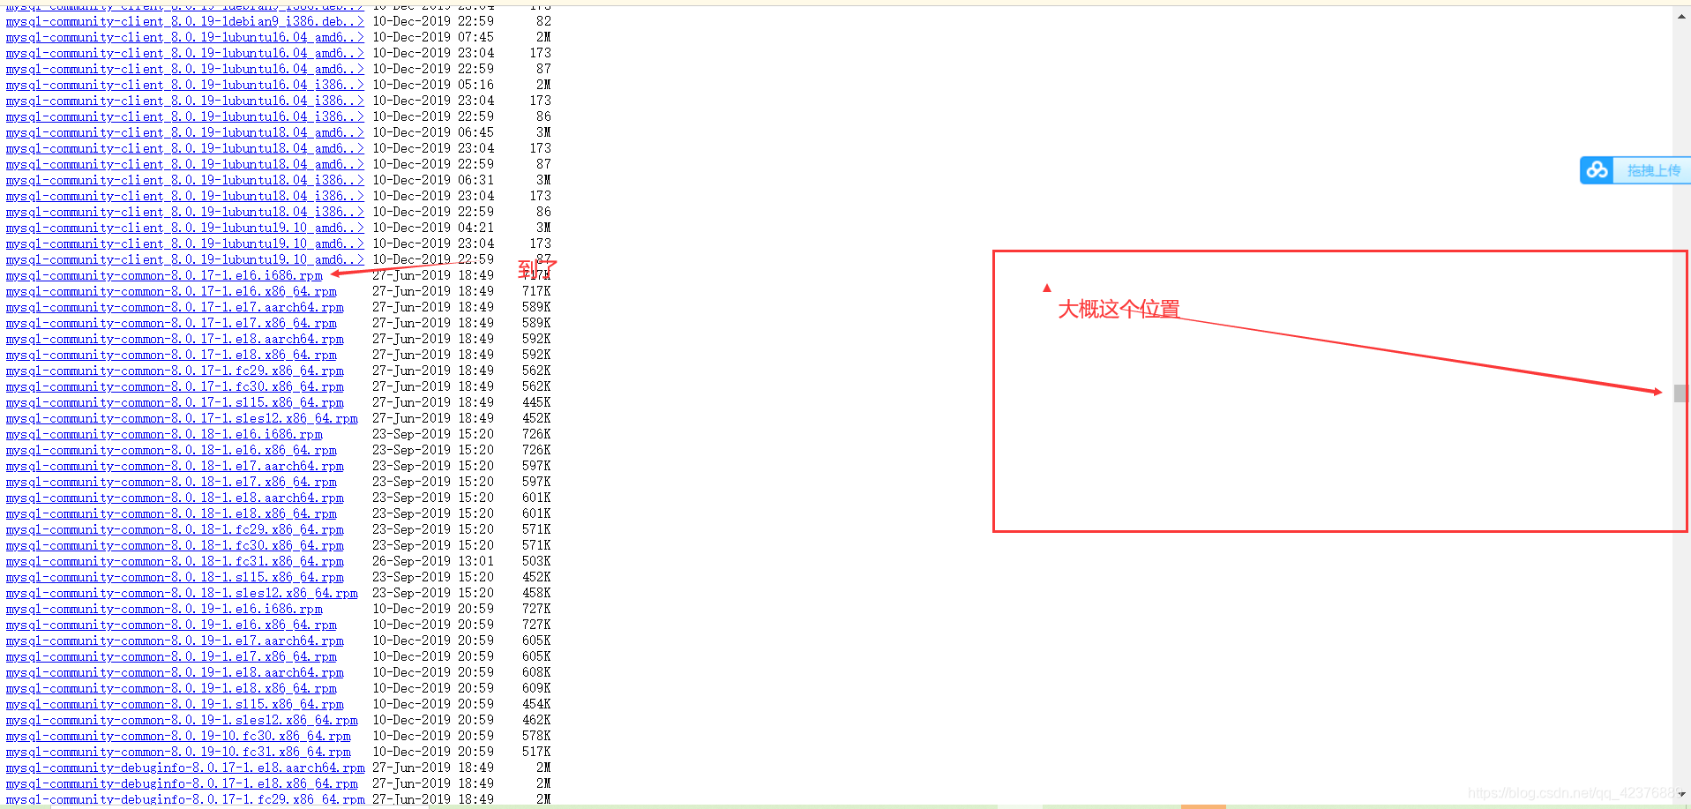Click the scrollbar down arrow

[1681, 794]
